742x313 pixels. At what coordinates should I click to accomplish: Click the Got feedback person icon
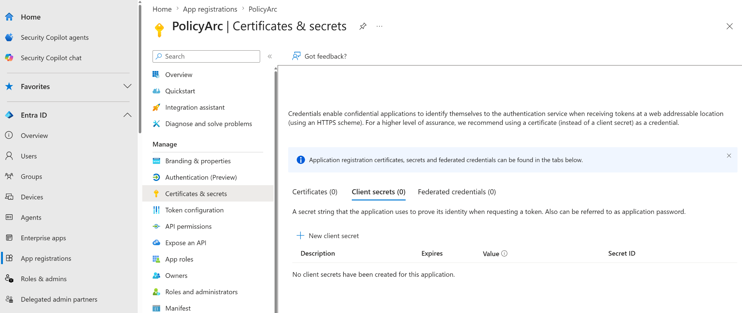(x=296, y=56)
